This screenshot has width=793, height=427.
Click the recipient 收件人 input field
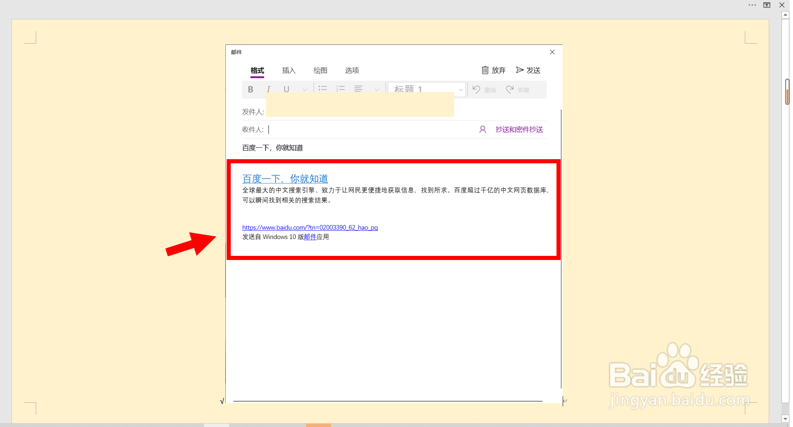pos(370,130)
